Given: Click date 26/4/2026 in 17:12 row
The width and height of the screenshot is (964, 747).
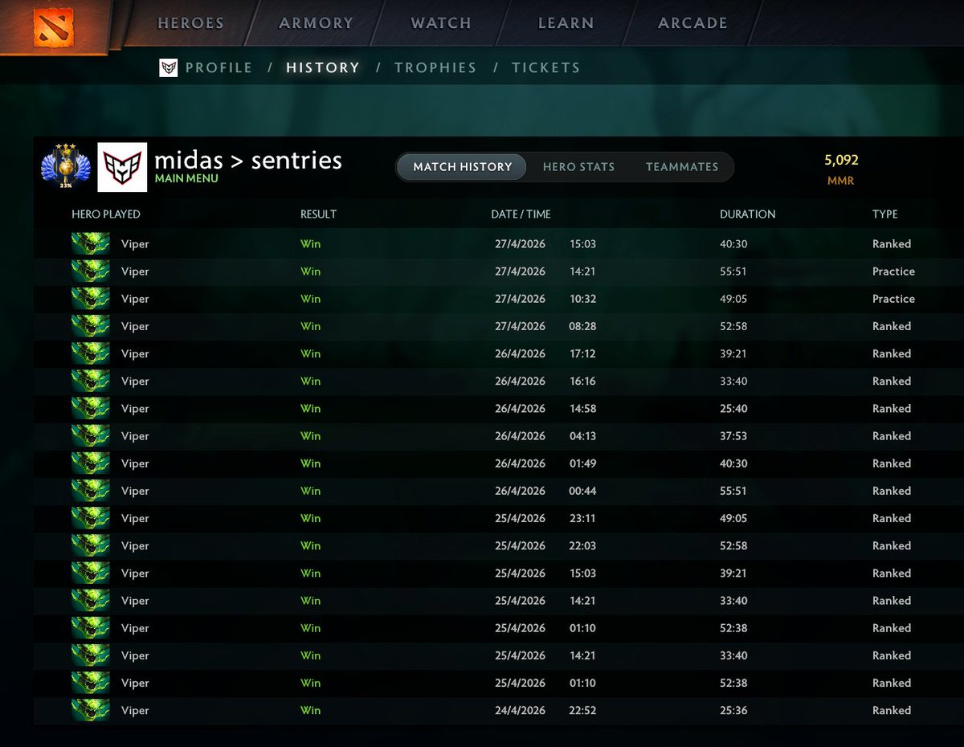Looking at the screenshot, I should tap(520, 353).
